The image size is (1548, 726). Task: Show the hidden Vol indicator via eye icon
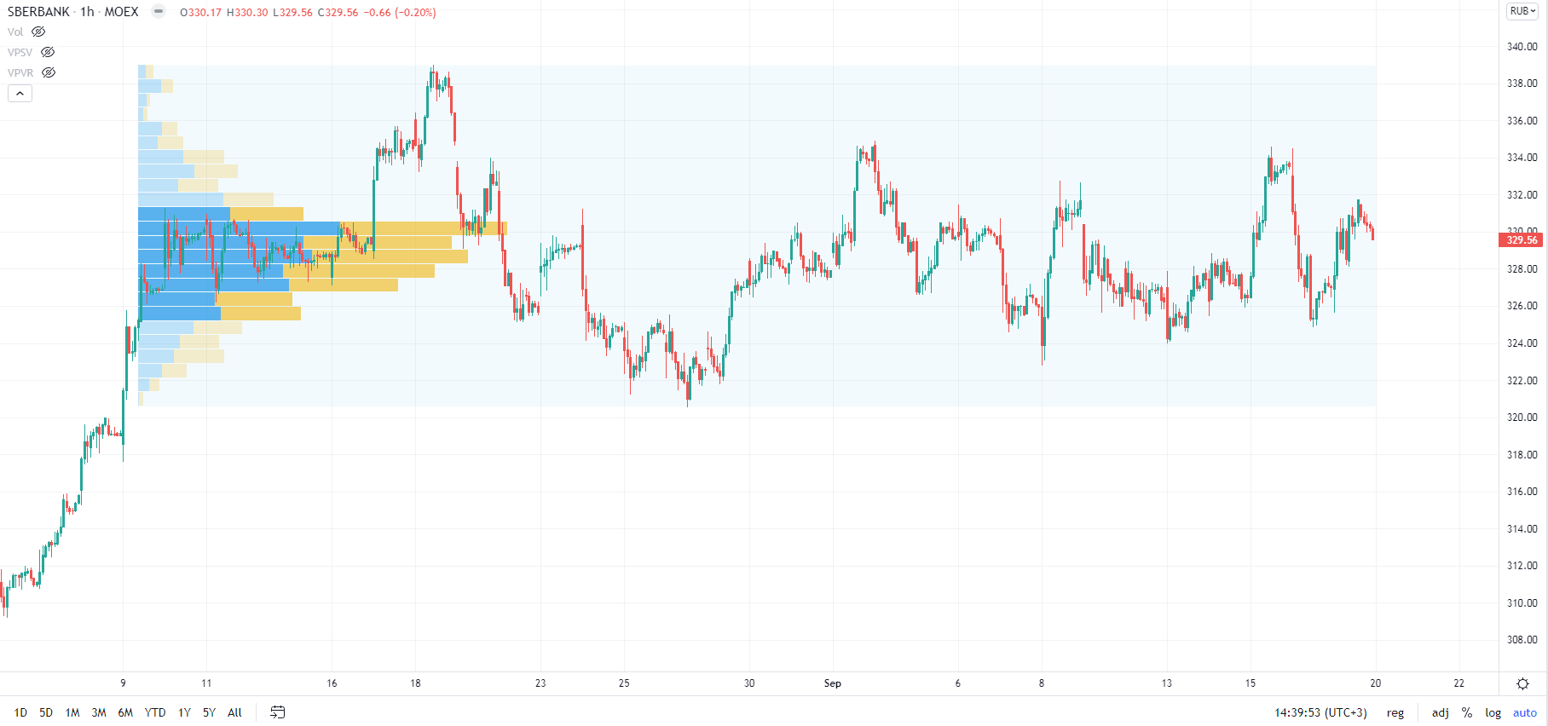[38, 32]
